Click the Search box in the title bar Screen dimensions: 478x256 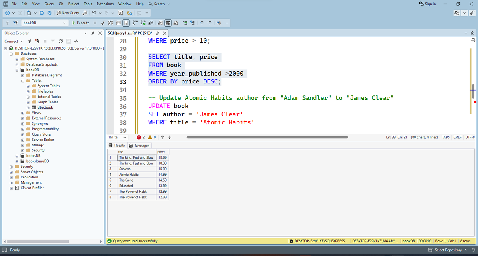click(x=159, y=4)
